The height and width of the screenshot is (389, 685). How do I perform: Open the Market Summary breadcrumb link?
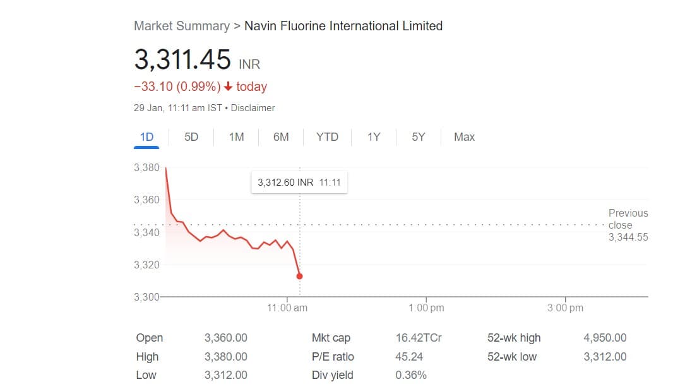182,26
